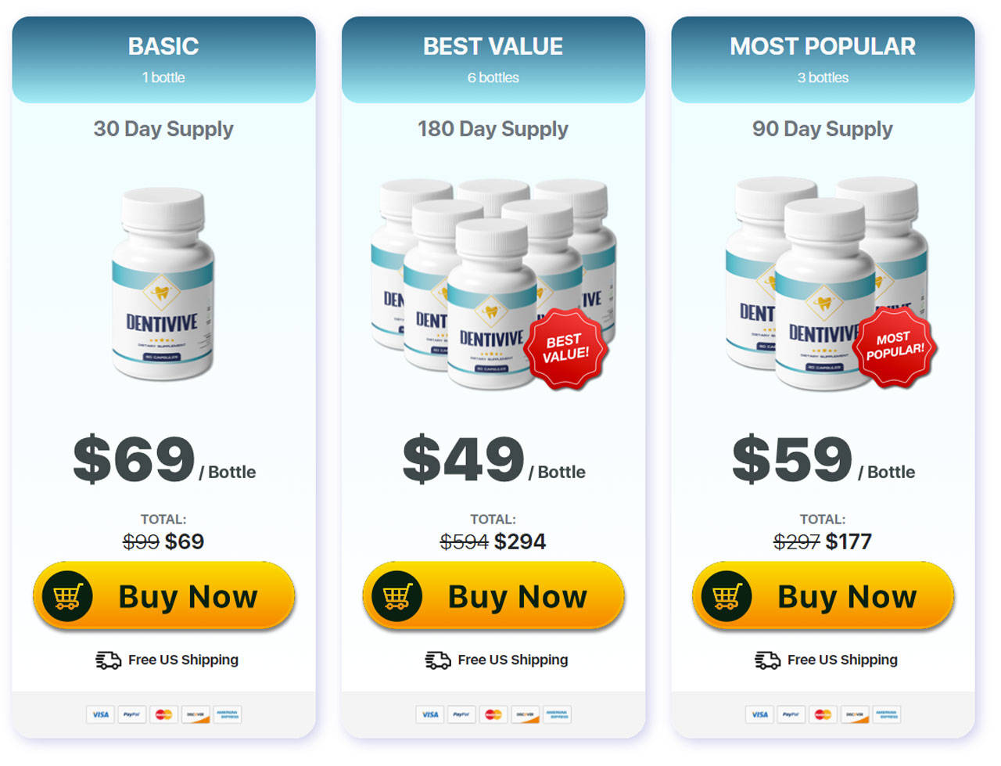This screenshot has height=766, width=1001.
Task: Click the shipping truck icon under the Best Value plan
Action: pyautogui.click(x=438, y=660)
